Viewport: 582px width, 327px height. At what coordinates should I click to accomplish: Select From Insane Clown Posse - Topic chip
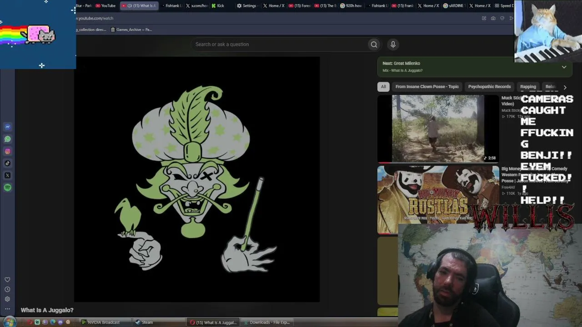point(427,87)
